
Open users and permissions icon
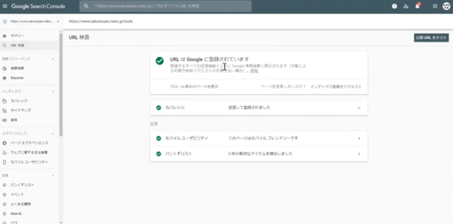coord(406,6)
